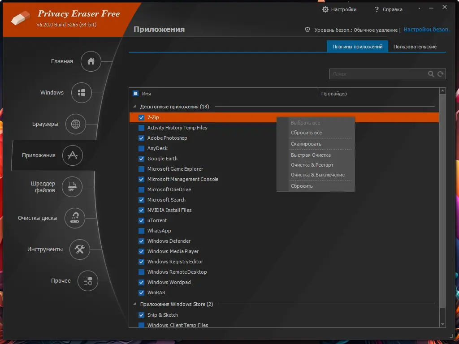Click the Настройки label in the header
Screen dimensions: 459x344
click(344, 9)
